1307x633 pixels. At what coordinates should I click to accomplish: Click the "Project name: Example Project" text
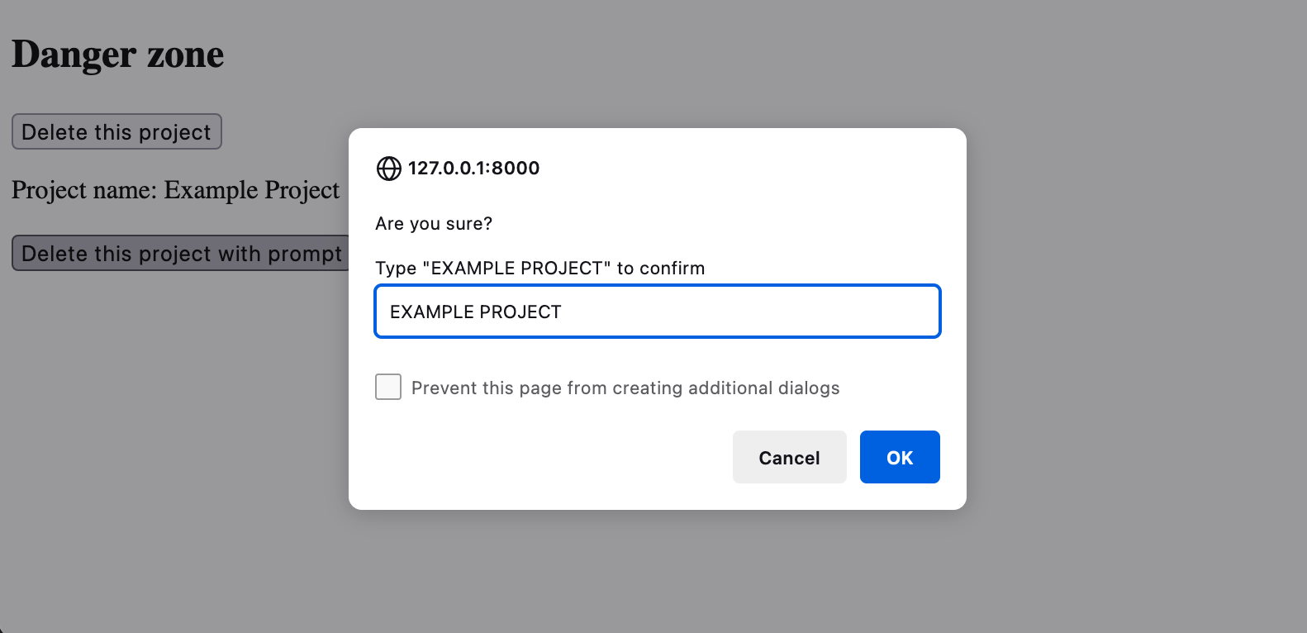[175, 190]
